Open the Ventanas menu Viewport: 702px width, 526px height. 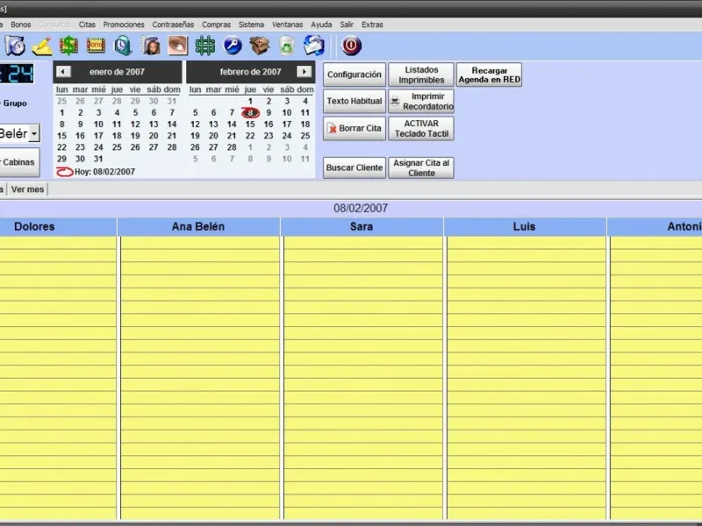[288, 25]
